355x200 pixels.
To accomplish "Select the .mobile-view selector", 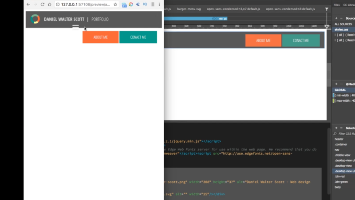I will [x=343, y=155].
